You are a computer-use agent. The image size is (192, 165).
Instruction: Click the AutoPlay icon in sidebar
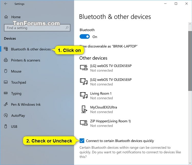(x=6, y=115)
